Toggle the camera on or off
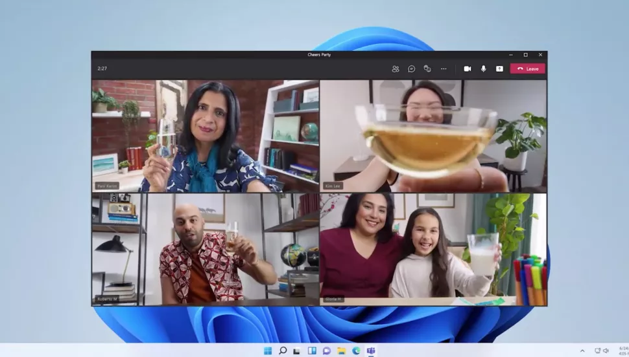 pyautogui.click(x=468, y=69)
